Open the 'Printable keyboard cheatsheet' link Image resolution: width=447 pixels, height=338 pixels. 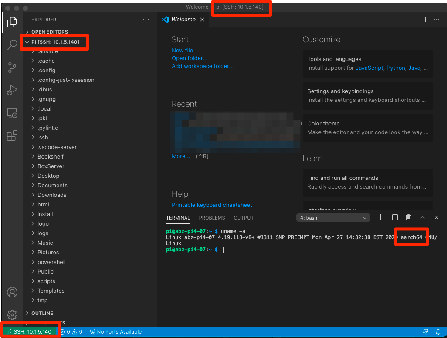pos(212,205)
